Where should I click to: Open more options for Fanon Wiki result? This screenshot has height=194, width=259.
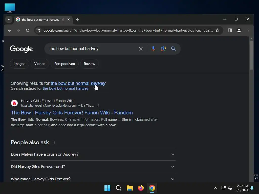(98, 106)
